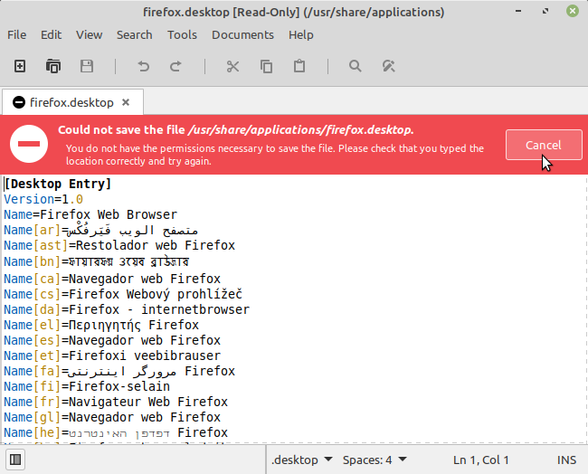Click the Name[gl]=Navegador web Firefox line
This screenshot has width=588, height=474.
[112, 417]
